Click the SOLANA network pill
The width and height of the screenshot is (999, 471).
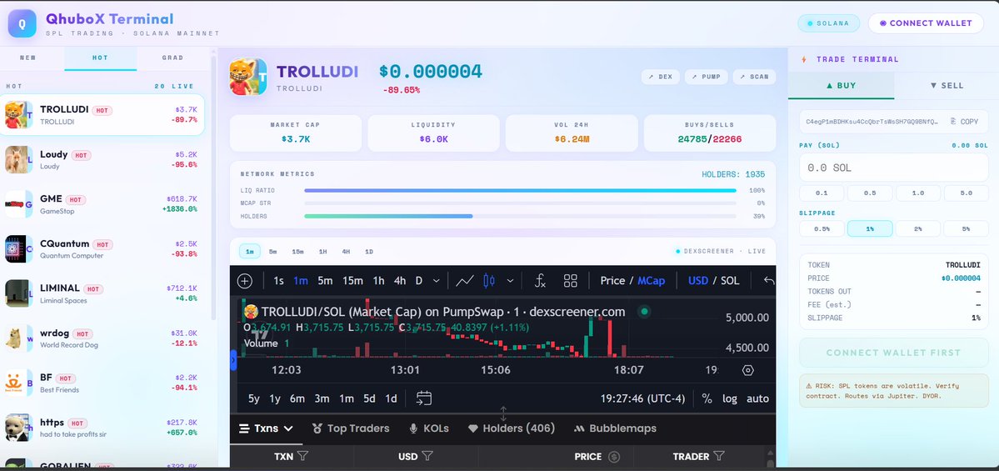pyautogui.click(x=828, y=23)
